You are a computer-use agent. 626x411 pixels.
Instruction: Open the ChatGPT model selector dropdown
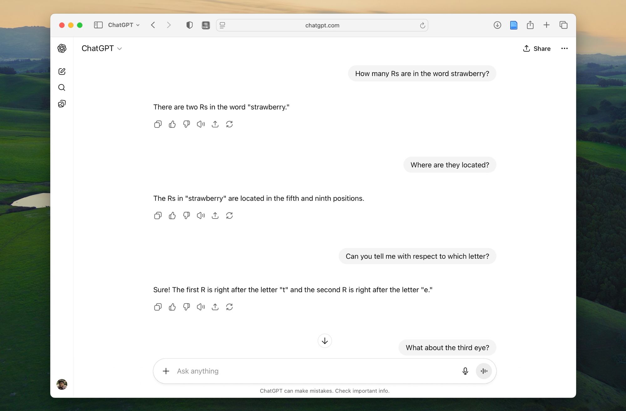(x=101, y=48)
